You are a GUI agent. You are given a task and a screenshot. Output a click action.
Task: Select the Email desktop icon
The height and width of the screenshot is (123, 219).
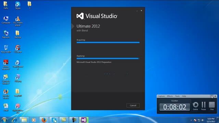point(6,107)
